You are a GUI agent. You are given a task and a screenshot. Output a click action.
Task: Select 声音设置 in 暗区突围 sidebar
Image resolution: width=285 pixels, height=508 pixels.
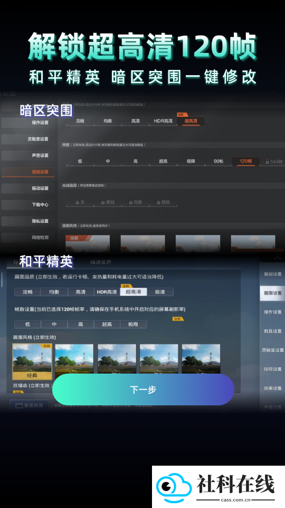click(x=28, y=156)
